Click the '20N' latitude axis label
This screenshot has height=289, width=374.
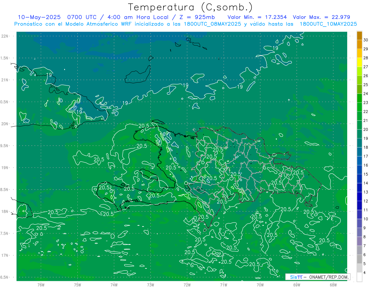coord(5,124)
